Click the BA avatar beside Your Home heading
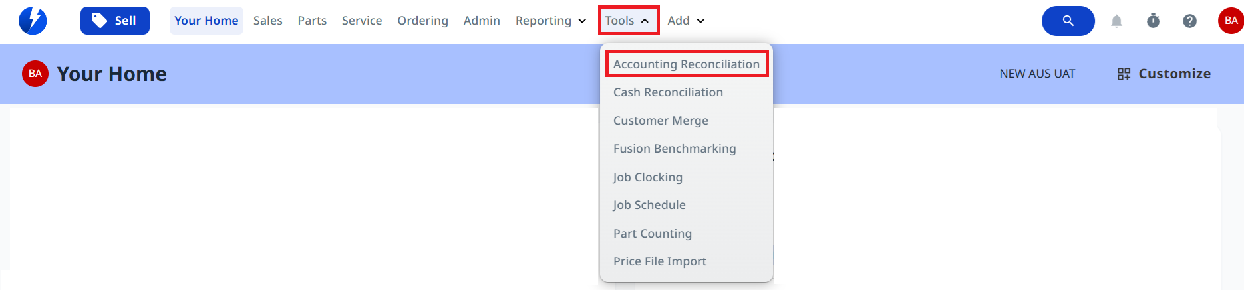Image resolution: width=1244 pixels, height=296 pixels. click(x=35, y=74)
